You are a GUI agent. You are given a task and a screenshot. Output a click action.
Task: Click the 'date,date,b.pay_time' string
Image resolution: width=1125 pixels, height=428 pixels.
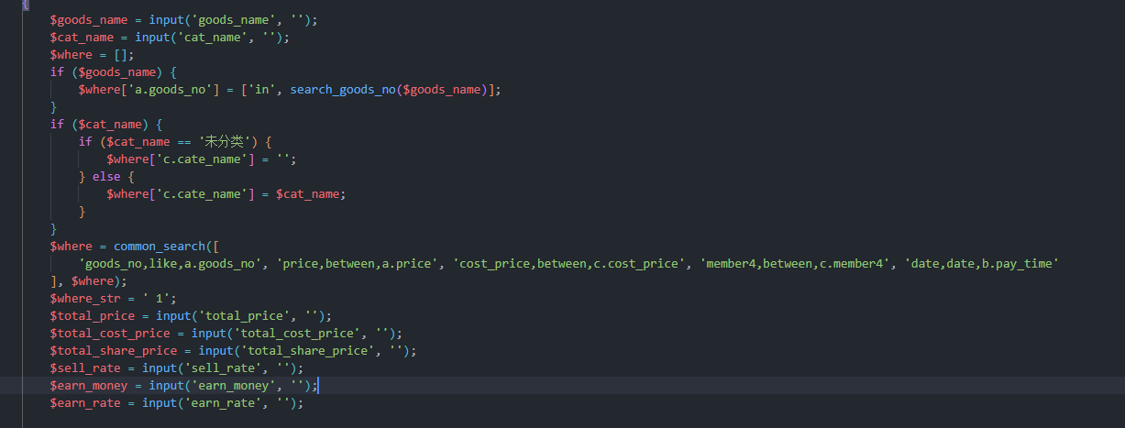click(981, 264)
